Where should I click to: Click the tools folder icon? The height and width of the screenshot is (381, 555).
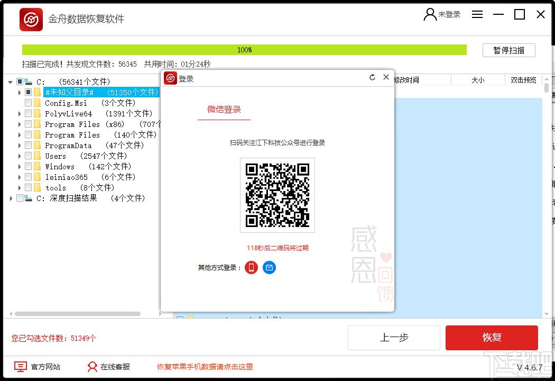pyautogui.click(x=37, y=187)
